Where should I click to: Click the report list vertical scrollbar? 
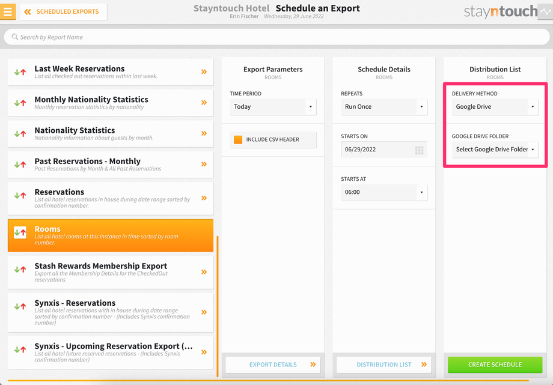pyautogui.click(x=218, y=306)
